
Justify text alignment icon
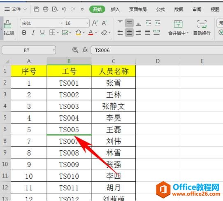pos(147,33)
